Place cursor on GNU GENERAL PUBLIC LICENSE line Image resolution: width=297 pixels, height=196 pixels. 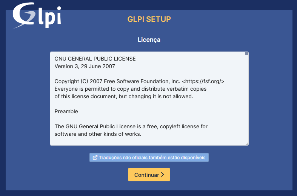(95, 59)
